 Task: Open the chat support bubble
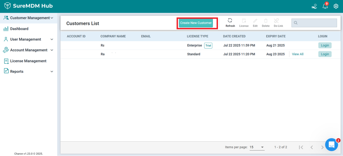pyautogui.click(x=331, y=145)
